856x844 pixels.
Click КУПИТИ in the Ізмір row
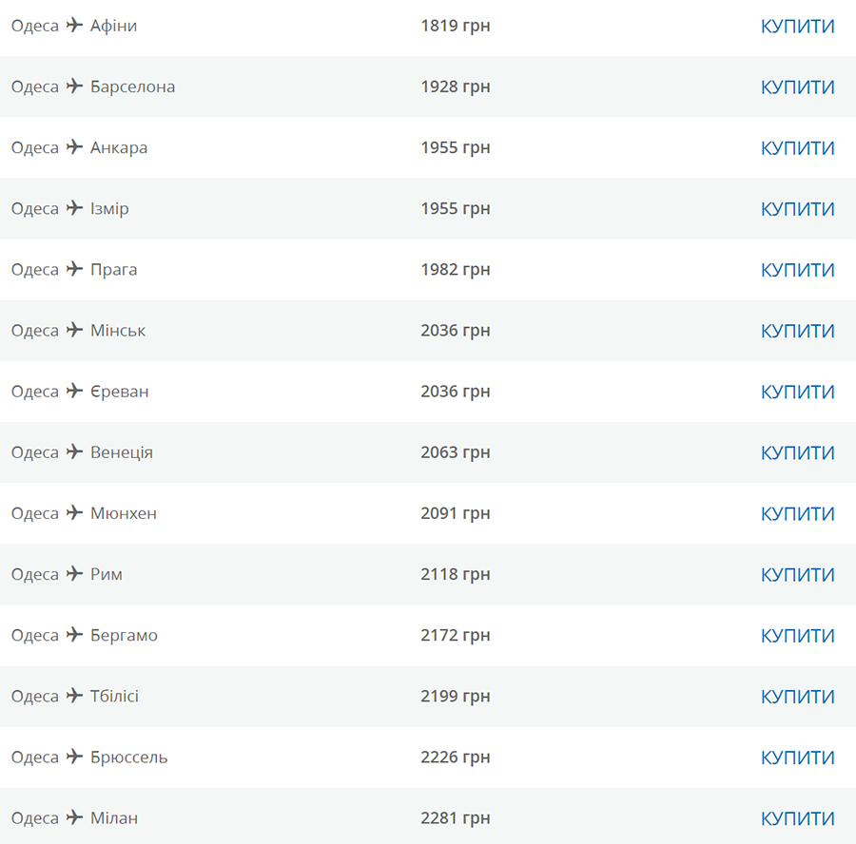(798, 209)
